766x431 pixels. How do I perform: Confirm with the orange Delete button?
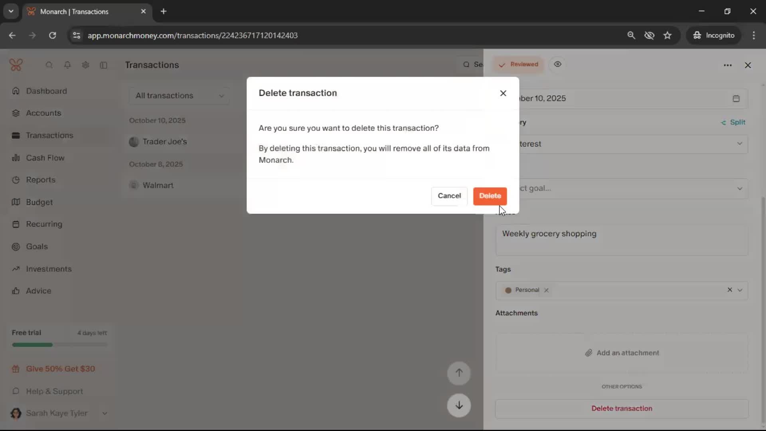click(x=490, y=196)
